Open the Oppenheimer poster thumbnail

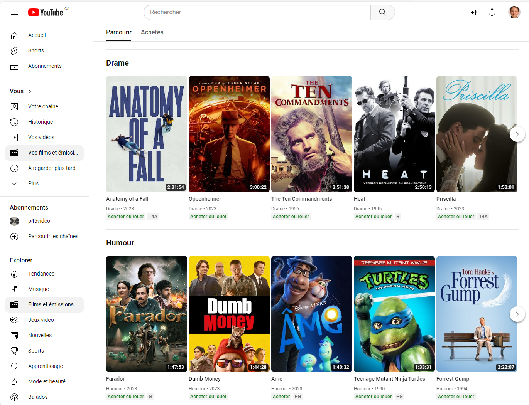pos(229,134)
